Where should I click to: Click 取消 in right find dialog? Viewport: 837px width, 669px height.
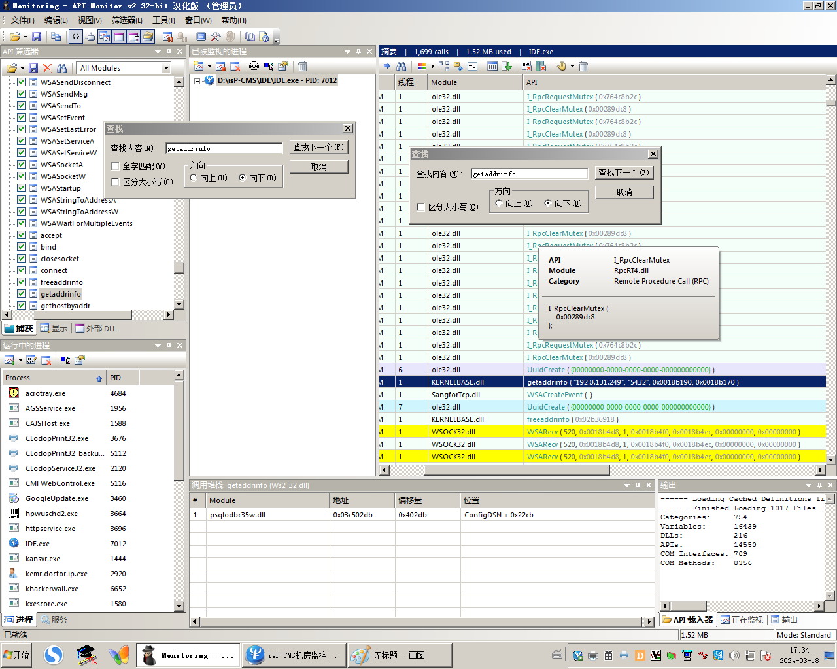click(624, 192)
